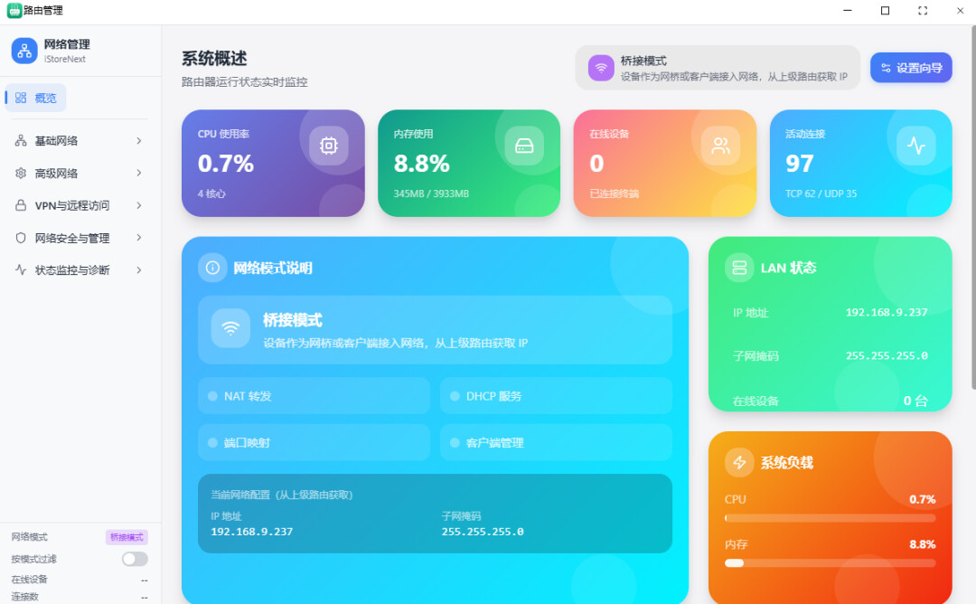
Task: Click the 桥接模式 badge in sidebar footer
Action: (x=127, y=537)
